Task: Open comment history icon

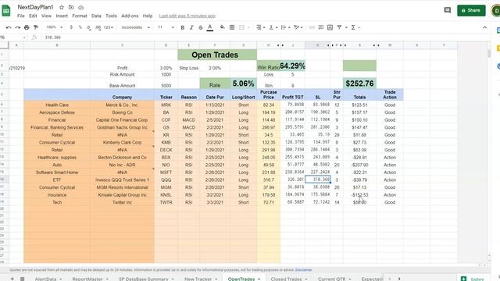Action: [448, 10]
